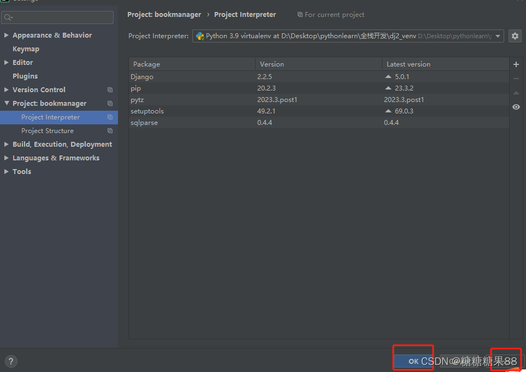Open Plugins settings

[25, 76]
